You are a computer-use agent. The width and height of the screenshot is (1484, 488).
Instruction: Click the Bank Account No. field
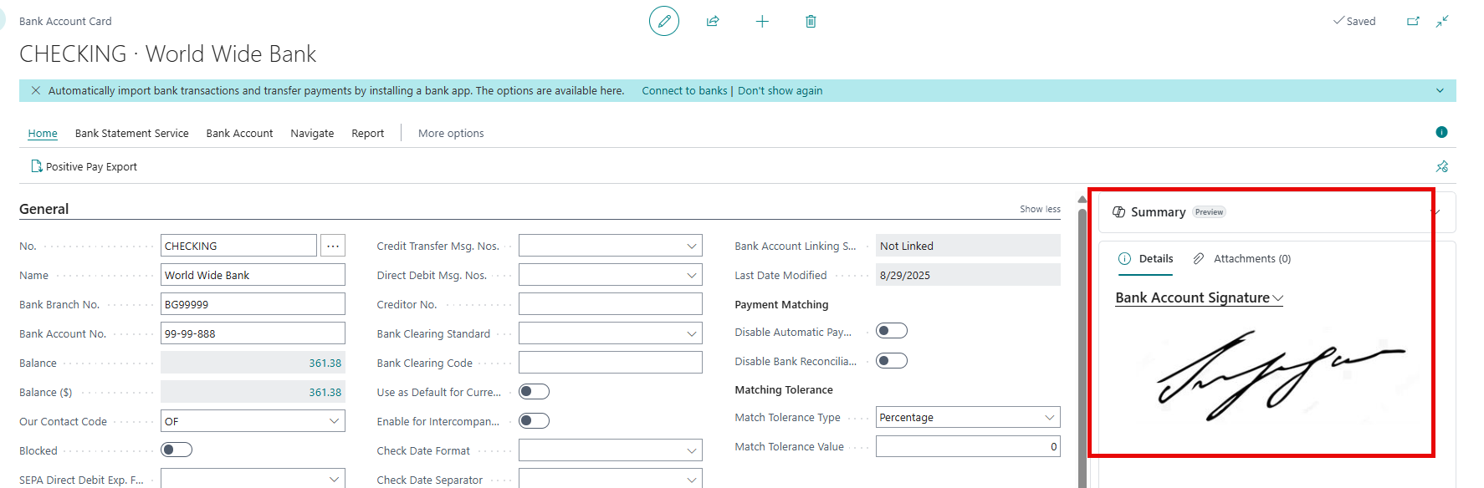[253, 333]
